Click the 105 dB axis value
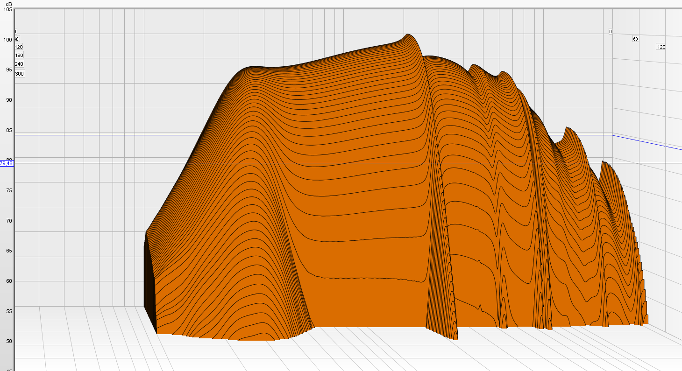The height and width of the screenshot is (371, 682). click(7, 10)
